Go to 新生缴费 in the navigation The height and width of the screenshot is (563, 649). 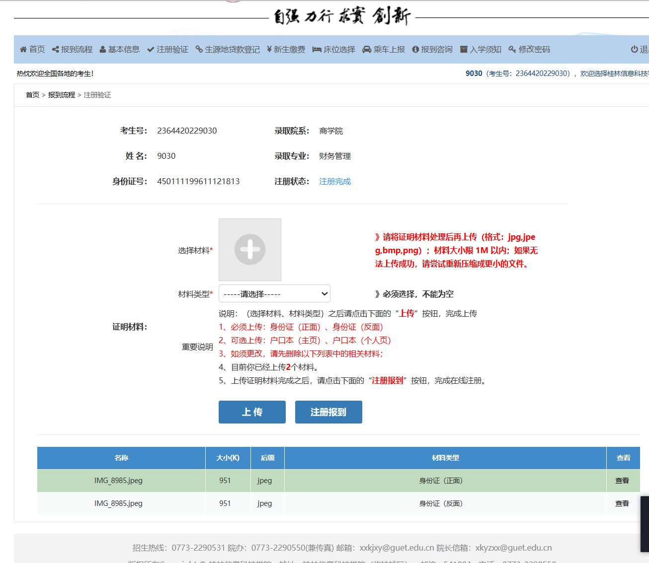289,50
